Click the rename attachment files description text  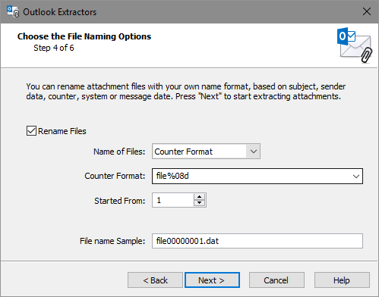click(186, 92)
